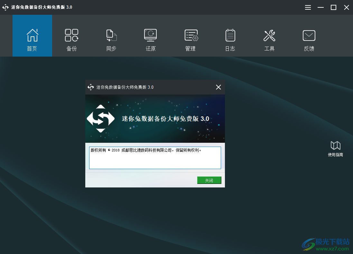Close the about dialog with its X
Viewport: 353px width, 254px height.
tap(218, 87)
